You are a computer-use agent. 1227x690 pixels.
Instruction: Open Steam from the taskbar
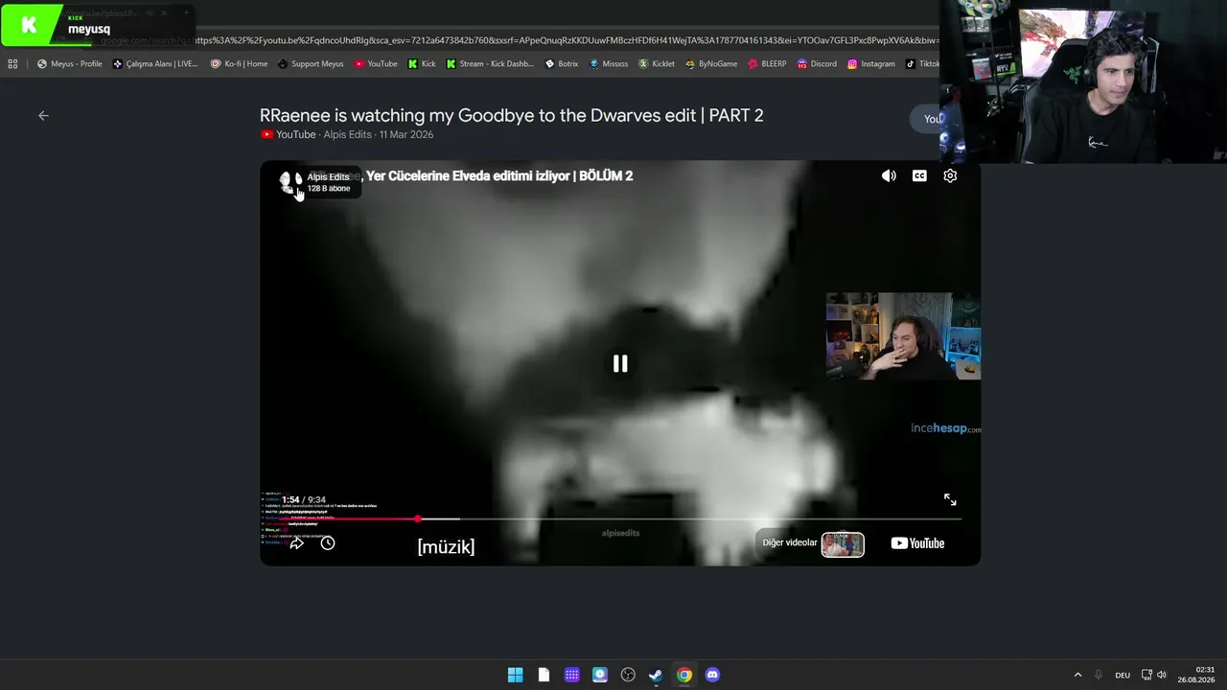click(656, 675)
